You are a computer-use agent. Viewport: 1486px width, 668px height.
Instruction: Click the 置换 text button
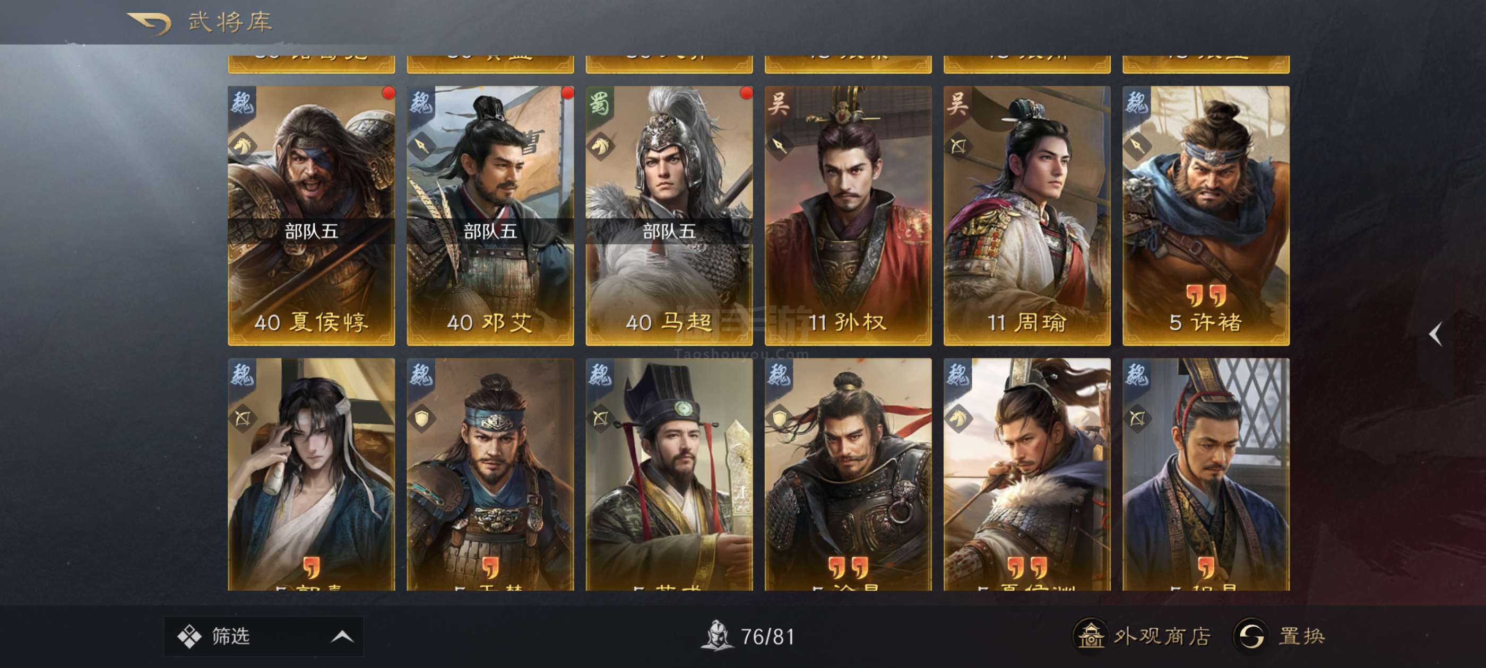tap(1302, 636)
